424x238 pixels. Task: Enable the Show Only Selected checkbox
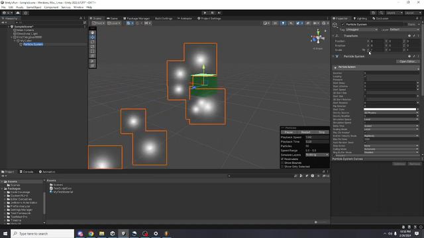tap(282, 167)
